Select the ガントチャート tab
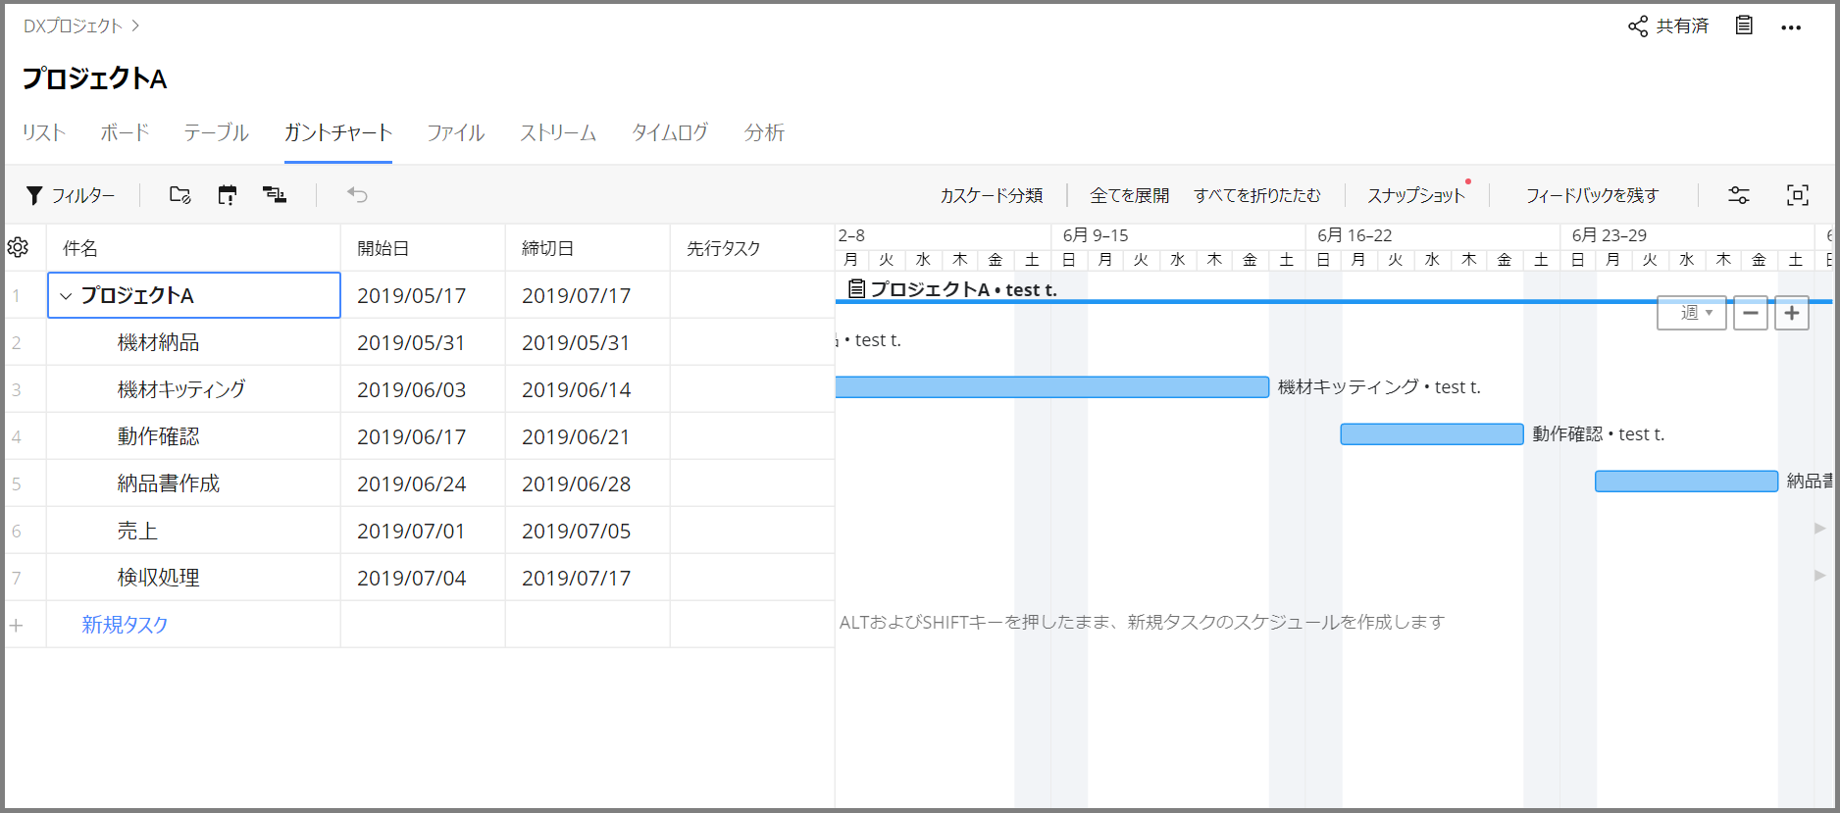The width and height of the screenshot is (1840, 813). coord(338,132)
